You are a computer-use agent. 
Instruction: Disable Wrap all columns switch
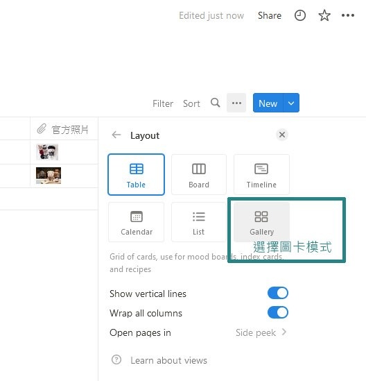point(278,312)
